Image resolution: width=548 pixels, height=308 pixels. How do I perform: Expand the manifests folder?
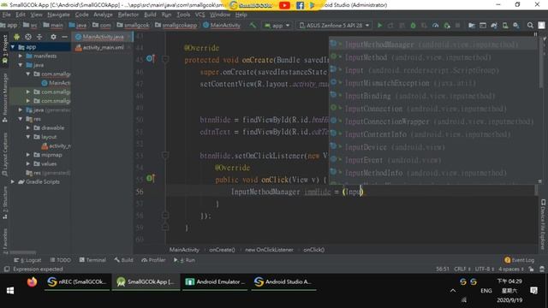click(21, 56)
